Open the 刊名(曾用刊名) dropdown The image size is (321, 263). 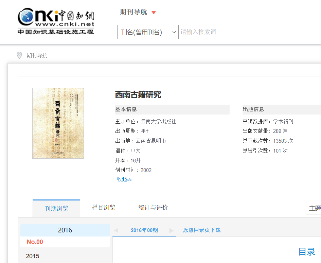(147, 32)
